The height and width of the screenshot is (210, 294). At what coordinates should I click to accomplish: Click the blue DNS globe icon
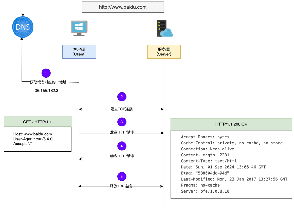pyautogui.click(x=23, y=27)
